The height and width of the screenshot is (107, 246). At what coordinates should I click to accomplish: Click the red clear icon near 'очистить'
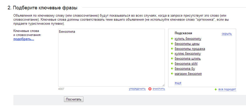150,89
